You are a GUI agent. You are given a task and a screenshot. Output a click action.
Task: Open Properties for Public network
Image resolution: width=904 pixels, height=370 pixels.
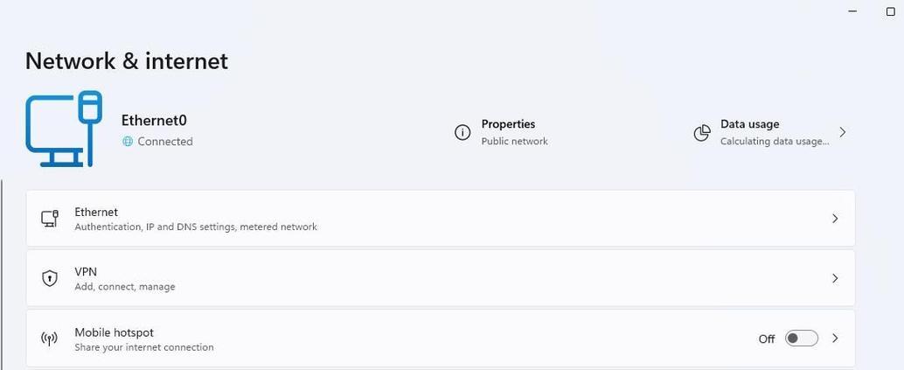point(501,133)
